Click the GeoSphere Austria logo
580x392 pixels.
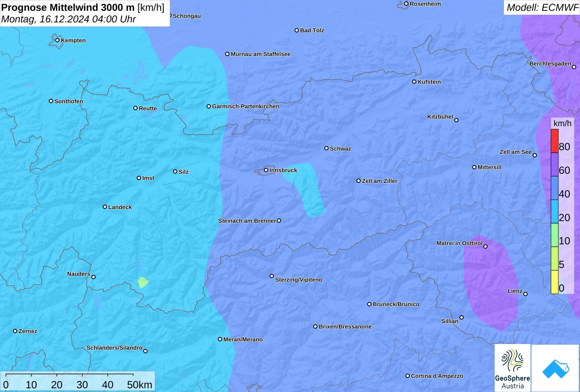[x=512, y=368]
